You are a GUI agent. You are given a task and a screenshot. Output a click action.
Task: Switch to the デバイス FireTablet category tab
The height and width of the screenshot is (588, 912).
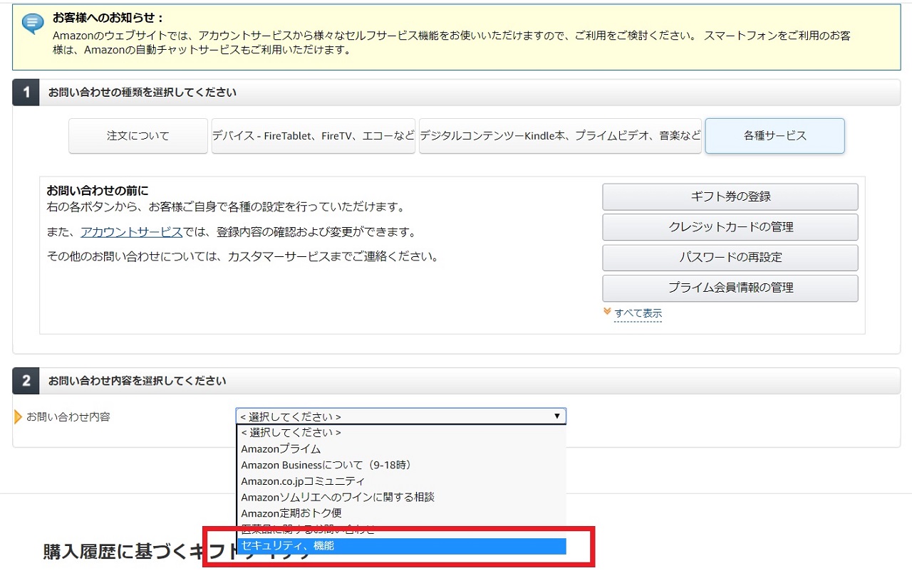tap(313, 136)
